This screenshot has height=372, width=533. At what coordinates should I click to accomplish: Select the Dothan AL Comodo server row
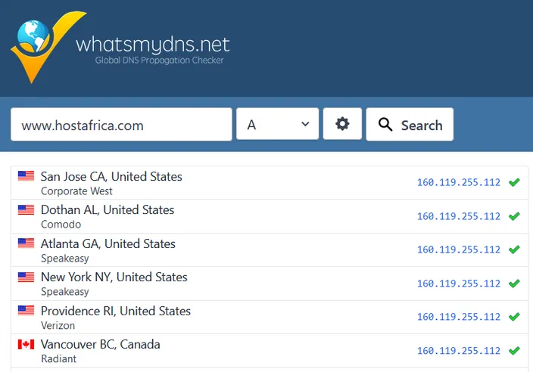[x=270, y=216]
